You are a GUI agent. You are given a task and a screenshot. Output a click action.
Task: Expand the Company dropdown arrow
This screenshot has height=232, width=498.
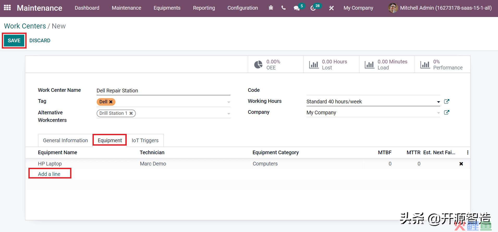pos(438,113)
